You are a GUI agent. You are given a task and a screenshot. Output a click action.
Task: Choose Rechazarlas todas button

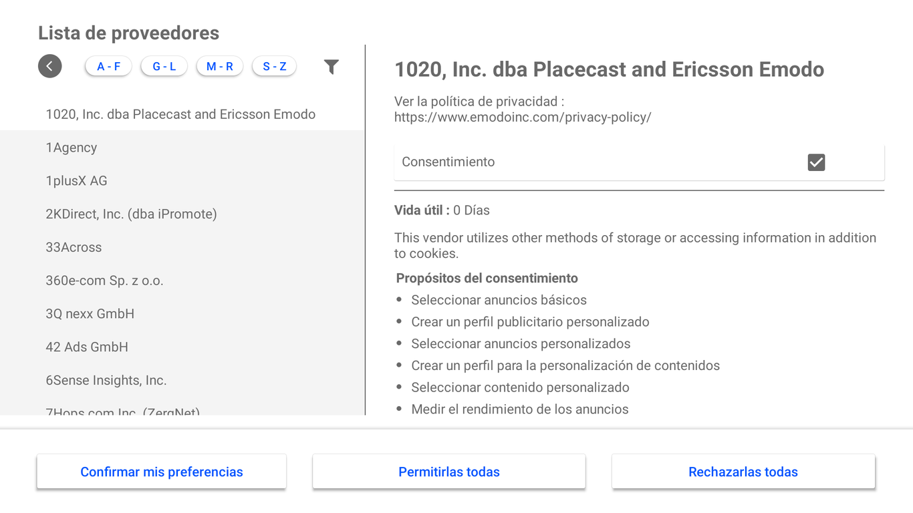click(743, 472)
